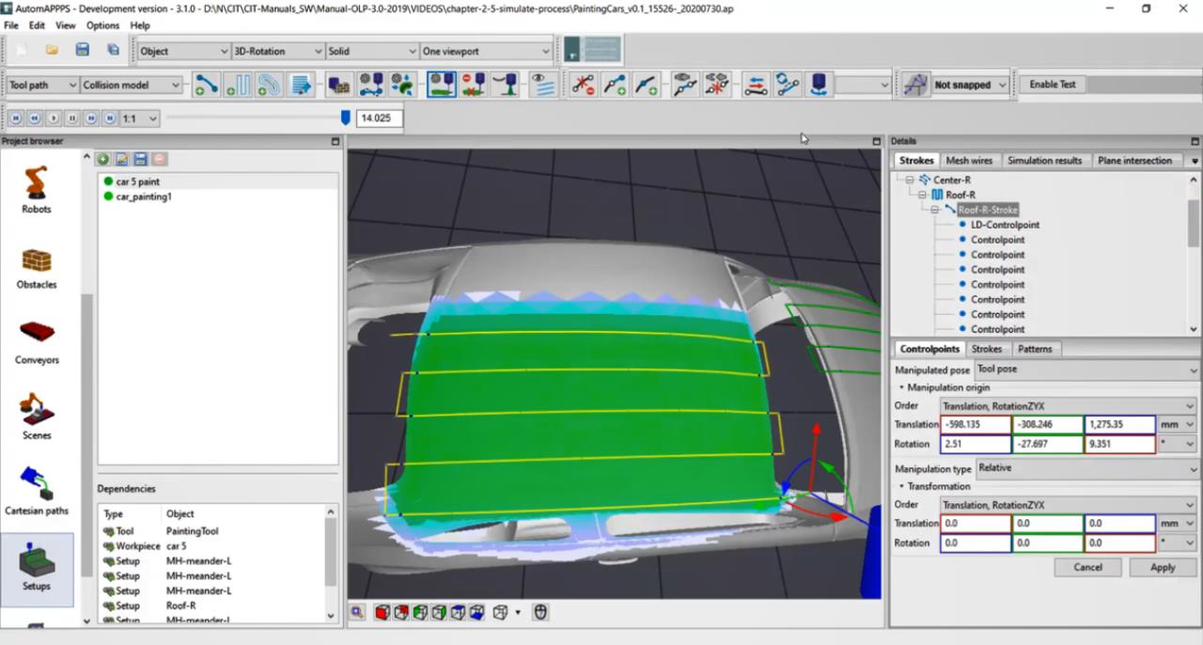Click the simulation timeline slider handle
Viewport: 1203px width, 645px height.
pyautogui.click(x=345, y=118)
